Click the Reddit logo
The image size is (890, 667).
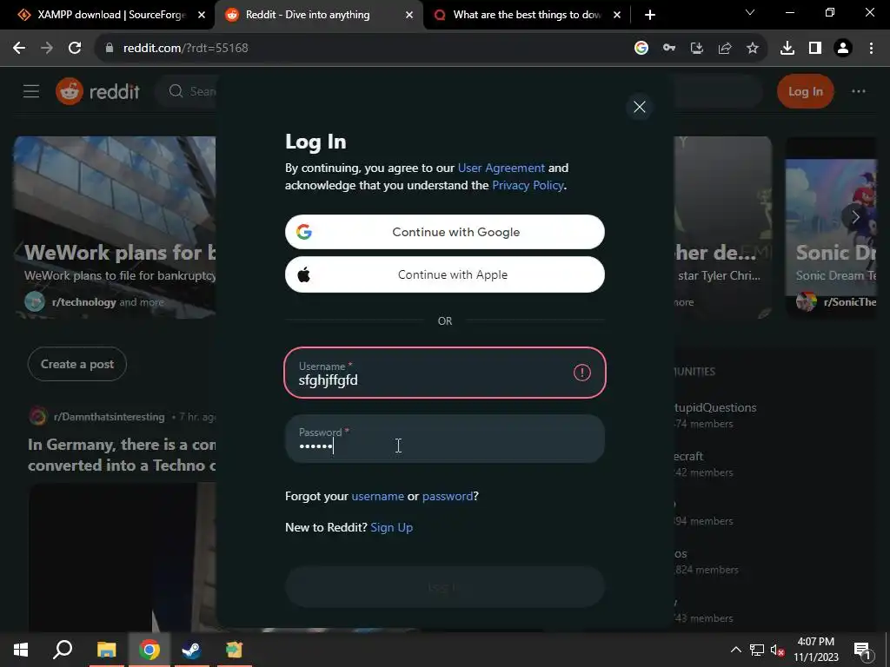tap(97, 91)
